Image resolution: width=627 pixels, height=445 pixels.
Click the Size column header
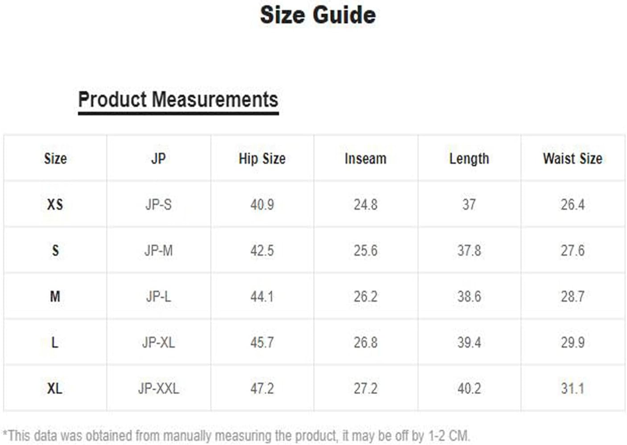click(x=55, y=159)
